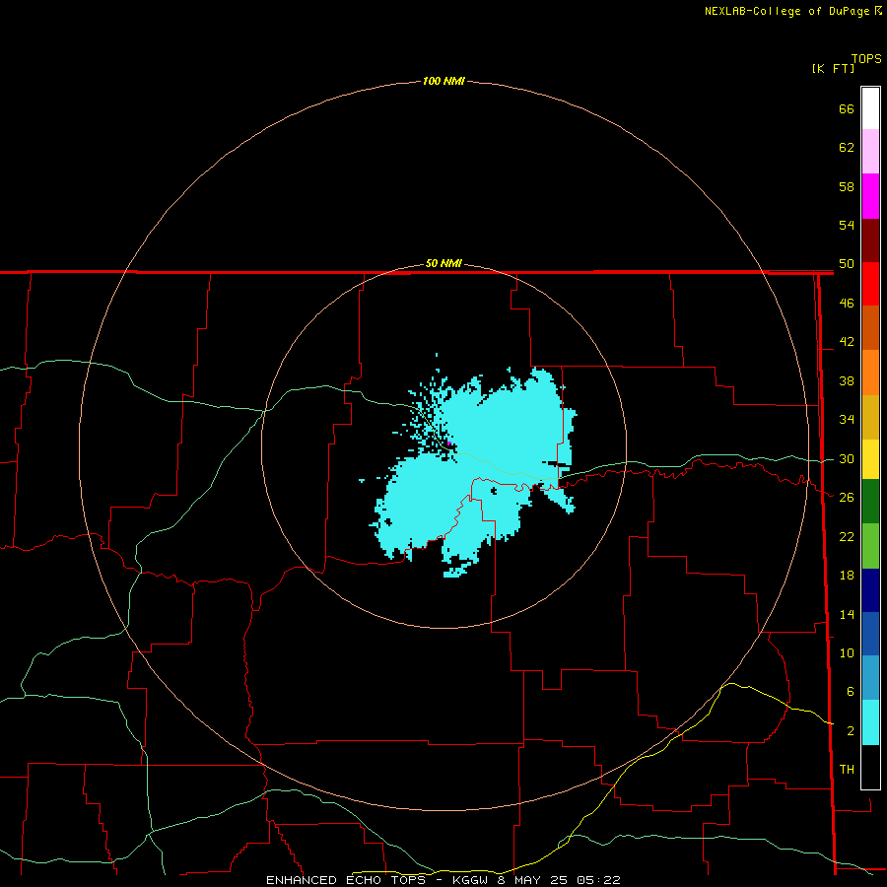
Task: Click the legend value 6
Action: pos(850,692)
